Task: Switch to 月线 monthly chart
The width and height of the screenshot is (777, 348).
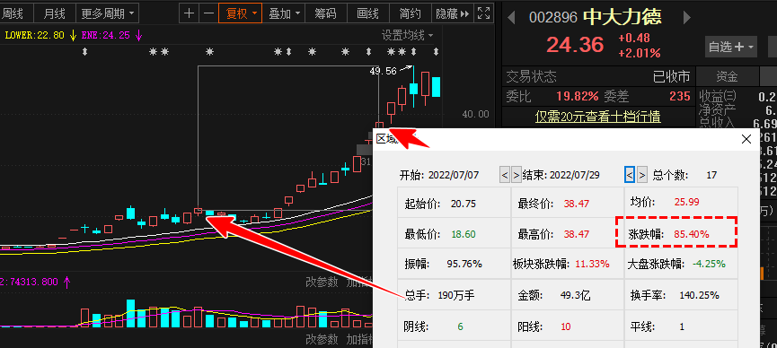Action: [54, 13]
